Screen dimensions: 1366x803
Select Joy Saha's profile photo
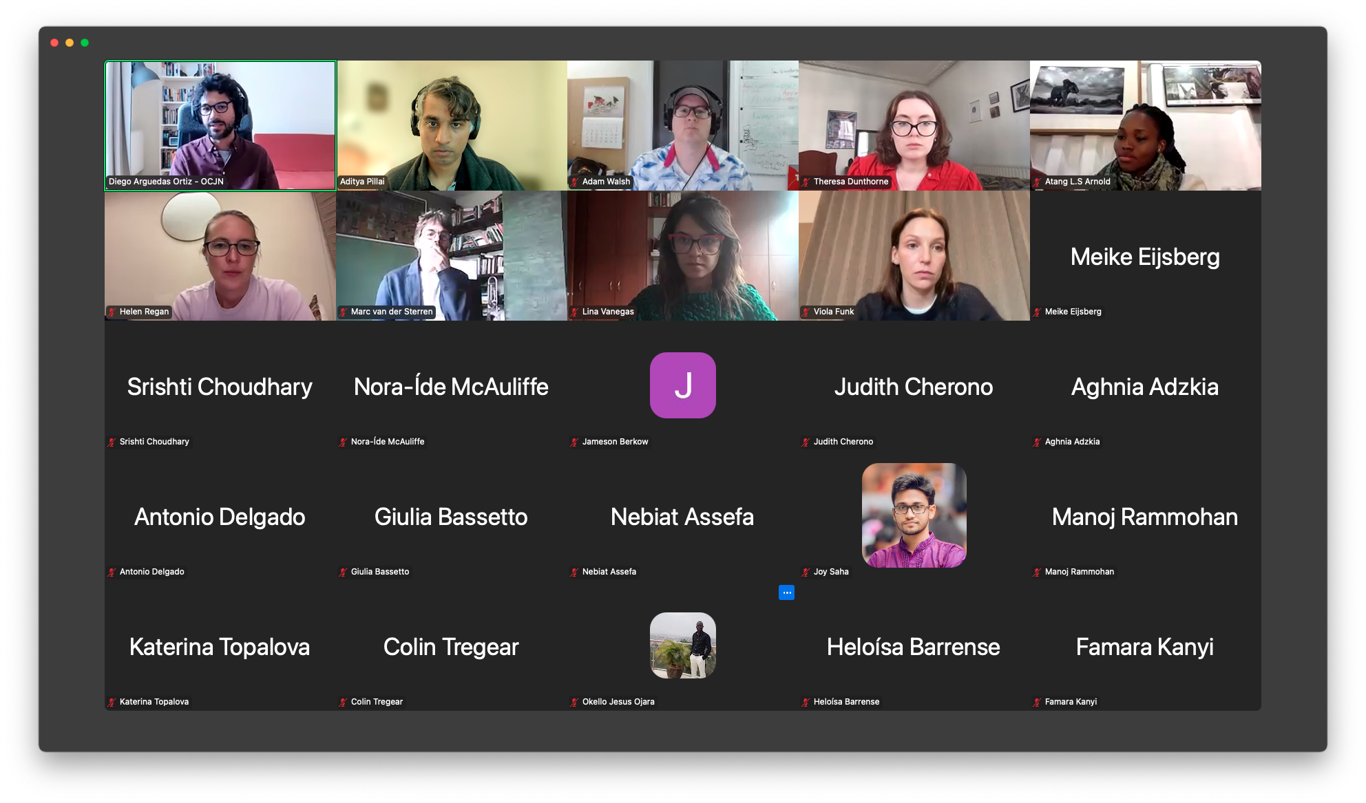pos(914,515)
